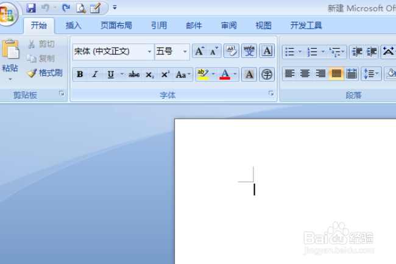
Task: Increase paragraph indent
Action: [x=372, y=52]
